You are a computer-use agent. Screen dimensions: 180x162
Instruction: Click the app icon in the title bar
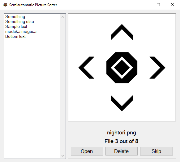click(x=5, y=5)
